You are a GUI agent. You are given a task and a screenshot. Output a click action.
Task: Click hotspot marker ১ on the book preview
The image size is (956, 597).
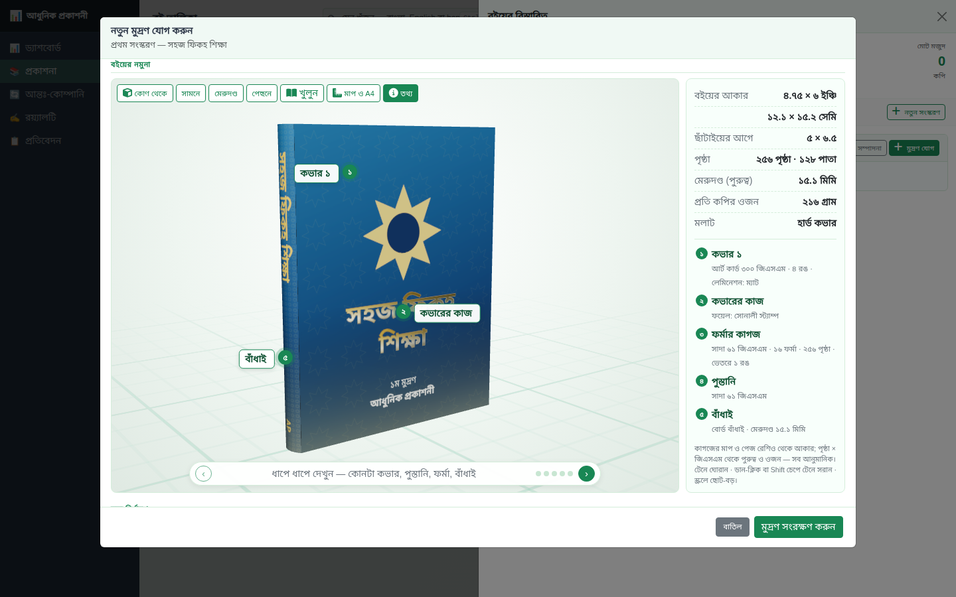click(x=350, y=172)
